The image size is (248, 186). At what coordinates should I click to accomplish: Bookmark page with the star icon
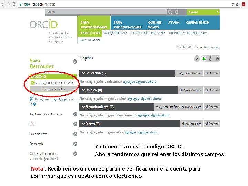pyautogui.click(x=237, y=4)
